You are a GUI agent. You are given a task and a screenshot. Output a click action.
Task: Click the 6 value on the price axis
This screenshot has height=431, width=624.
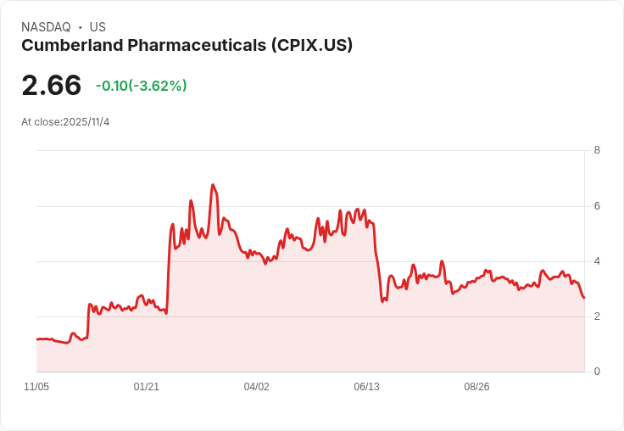pyautogui.click(x=597, y=206)
